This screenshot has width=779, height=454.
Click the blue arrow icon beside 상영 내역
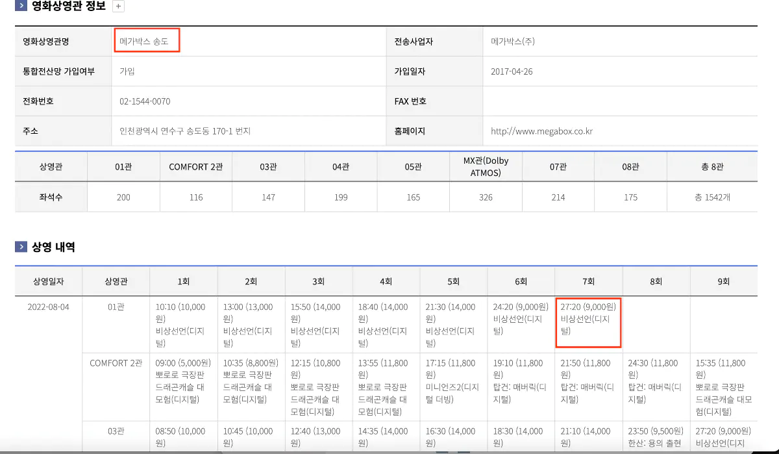point(20,245)
